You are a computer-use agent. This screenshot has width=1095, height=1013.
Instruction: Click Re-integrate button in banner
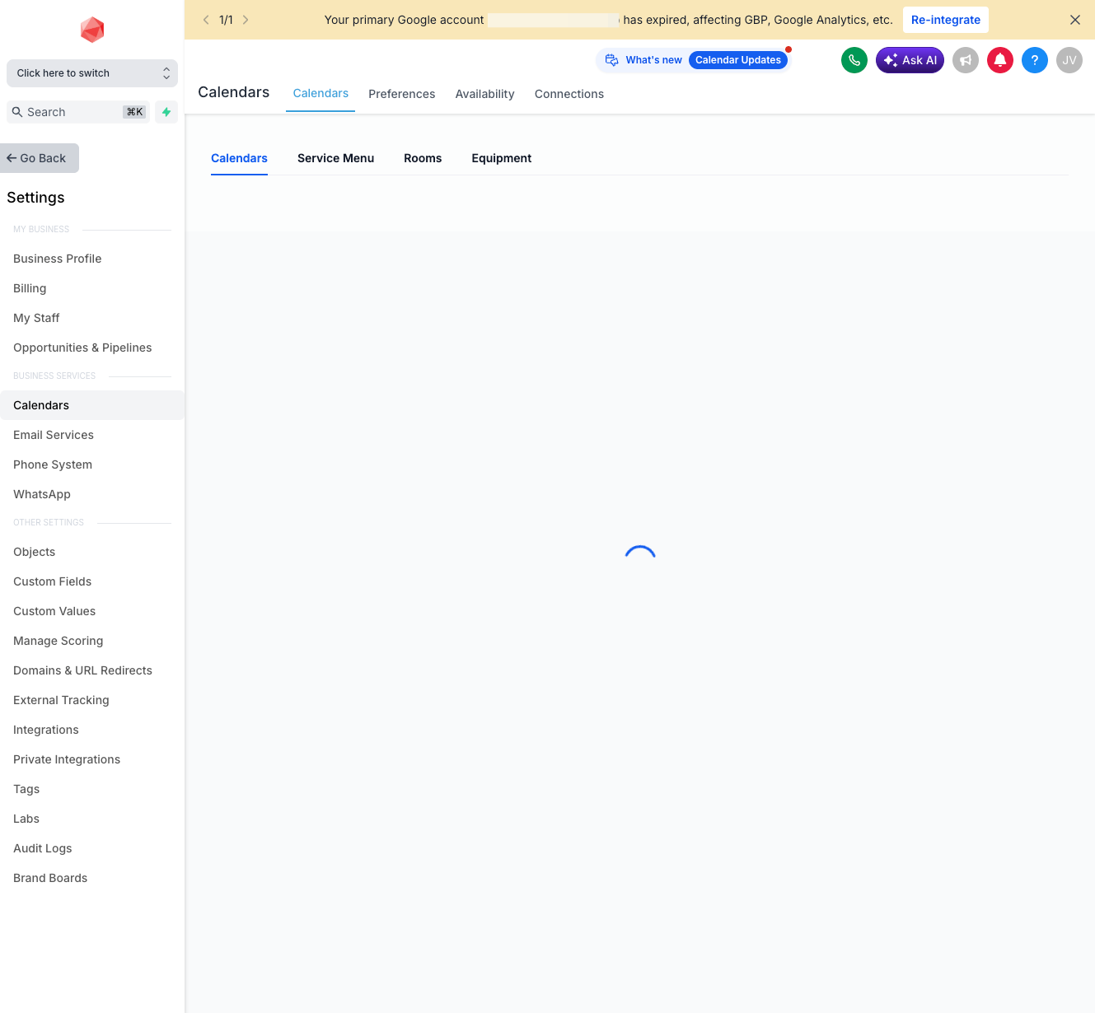click(x=946, y=20)
